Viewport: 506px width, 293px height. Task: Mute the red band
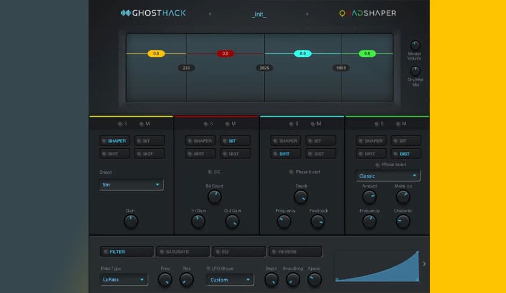[228, 123]
